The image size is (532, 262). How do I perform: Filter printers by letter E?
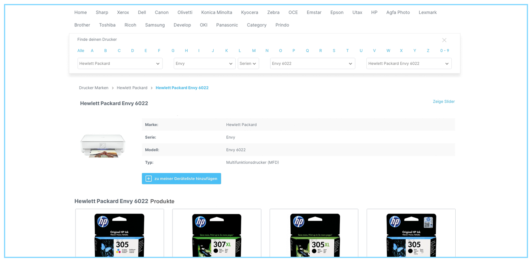(146, 51)
